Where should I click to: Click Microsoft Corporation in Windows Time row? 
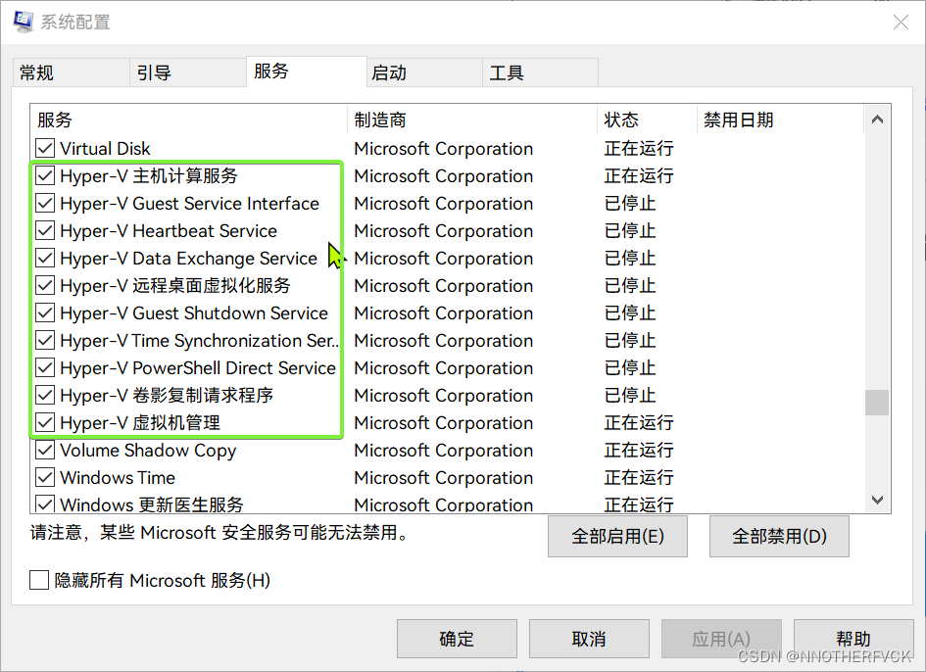[x=444, y=478]
